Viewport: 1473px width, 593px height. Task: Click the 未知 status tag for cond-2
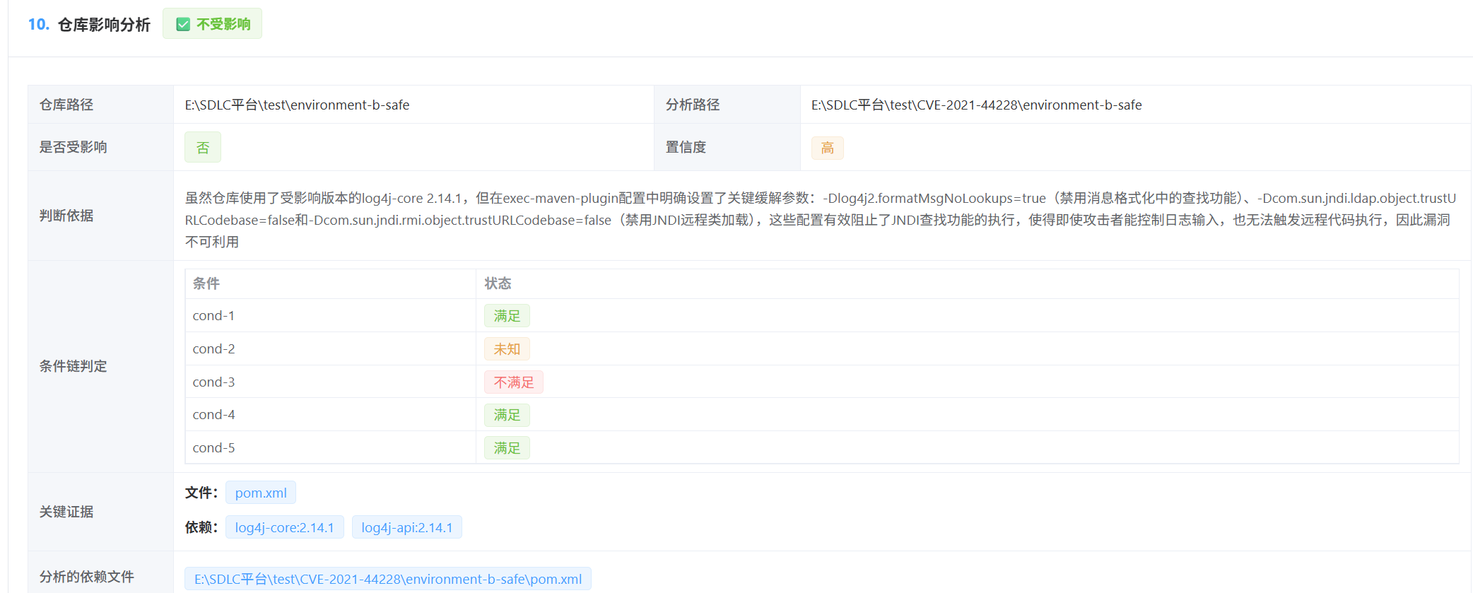[507, 349]
